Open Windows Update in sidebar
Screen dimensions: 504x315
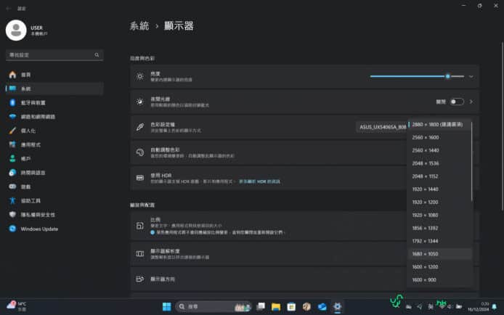[39, 229]
